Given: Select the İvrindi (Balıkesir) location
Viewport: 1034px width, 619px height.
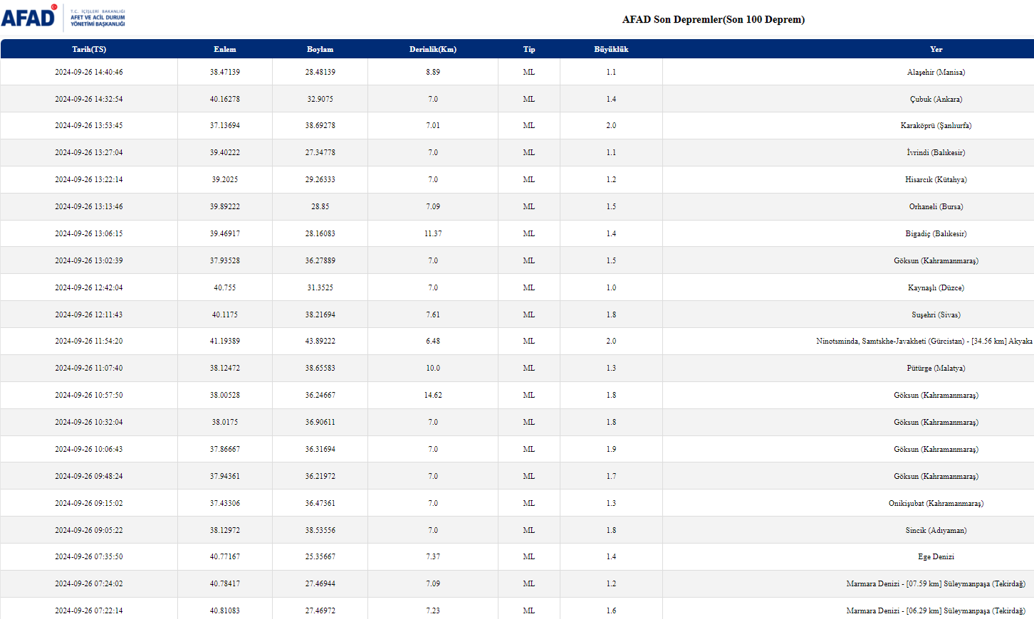Looking at the screenshot, I should tap(936, 152).
